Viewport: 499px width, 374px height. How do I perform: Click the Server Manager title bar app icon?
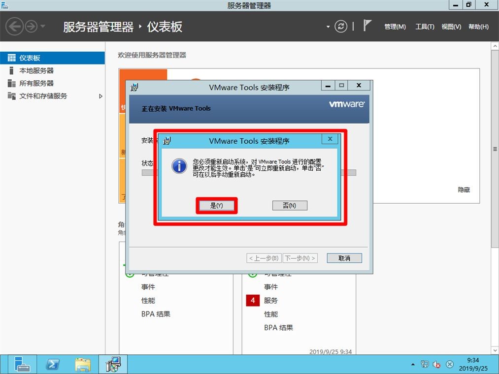coord(5,5)
